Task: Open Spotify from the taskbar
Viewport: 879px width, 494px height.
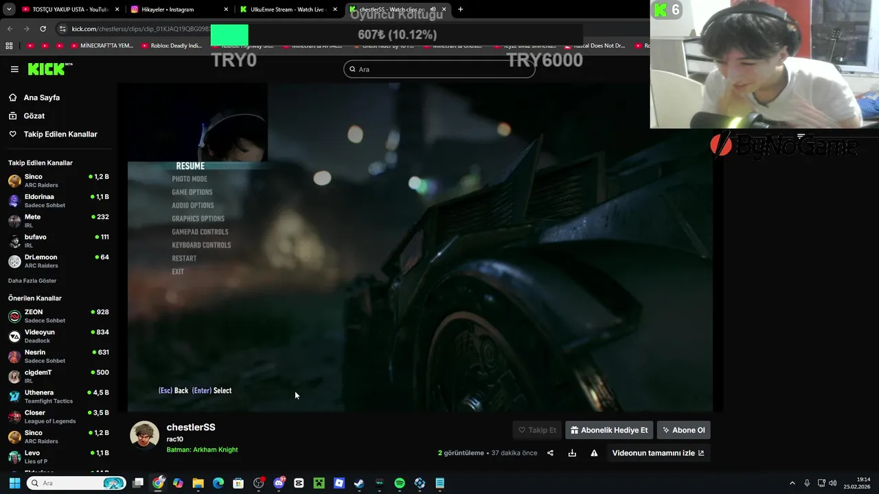Action: point(400,483)
